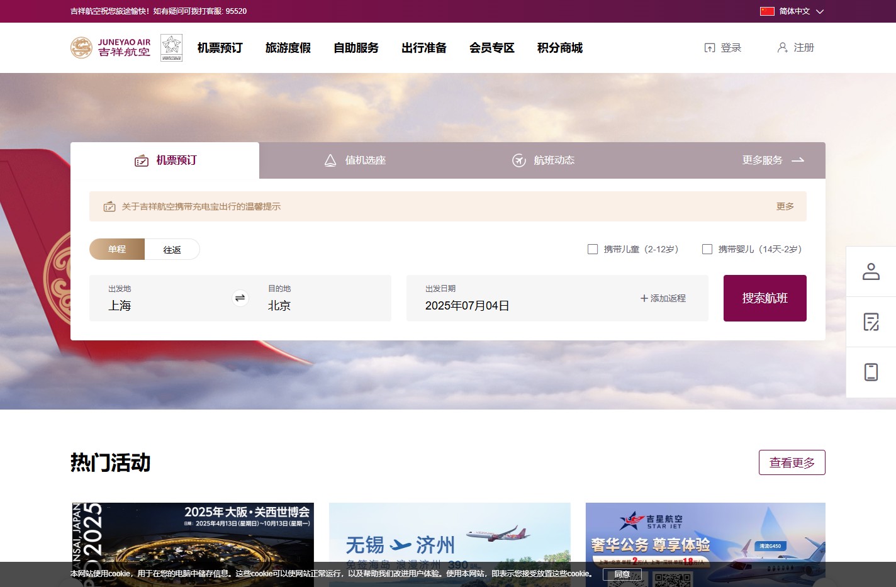Click the arrow icon beside 更多服务
This screenshot has width=896, height=587.
pos(798,160)
